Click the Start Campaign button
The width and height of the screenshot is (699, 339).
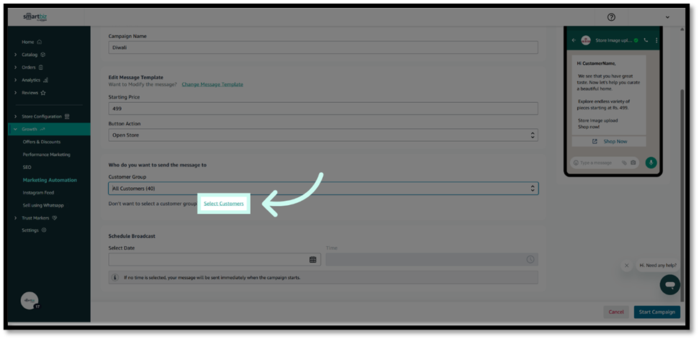pyautogui.click(x=656, y=312)
